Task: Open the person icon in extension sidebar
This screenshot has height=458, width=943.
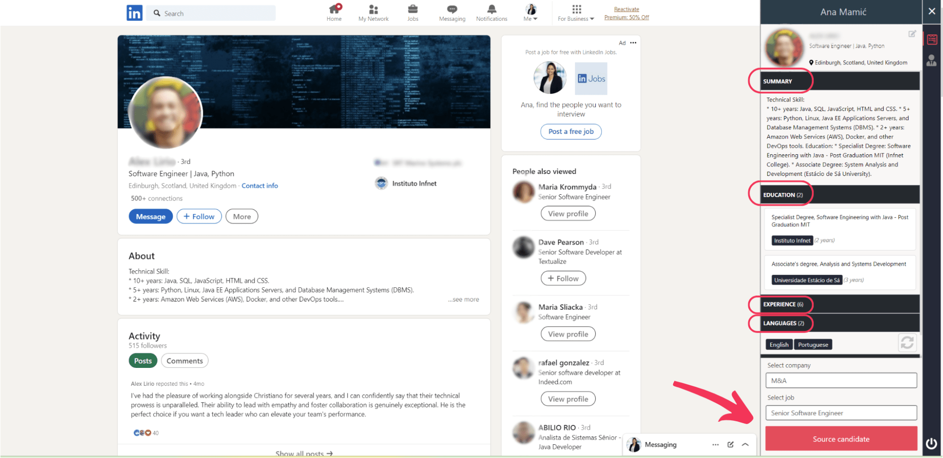Action: click(932, 61)
